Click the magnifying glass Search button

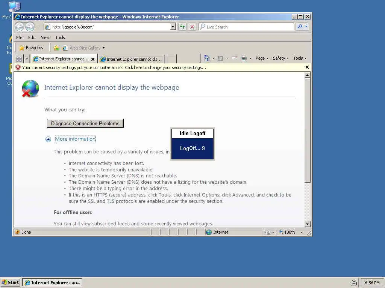pyautogui.click(x=300, y=27)
